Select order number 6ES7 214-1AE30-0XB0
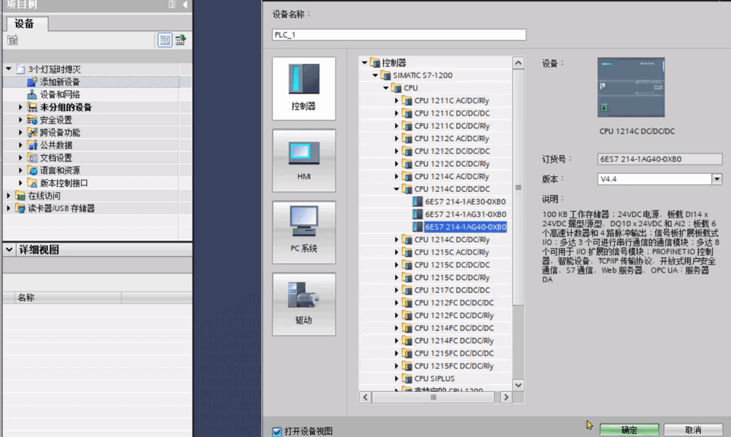This screenshot has width=731, height=437. [465, 202]
